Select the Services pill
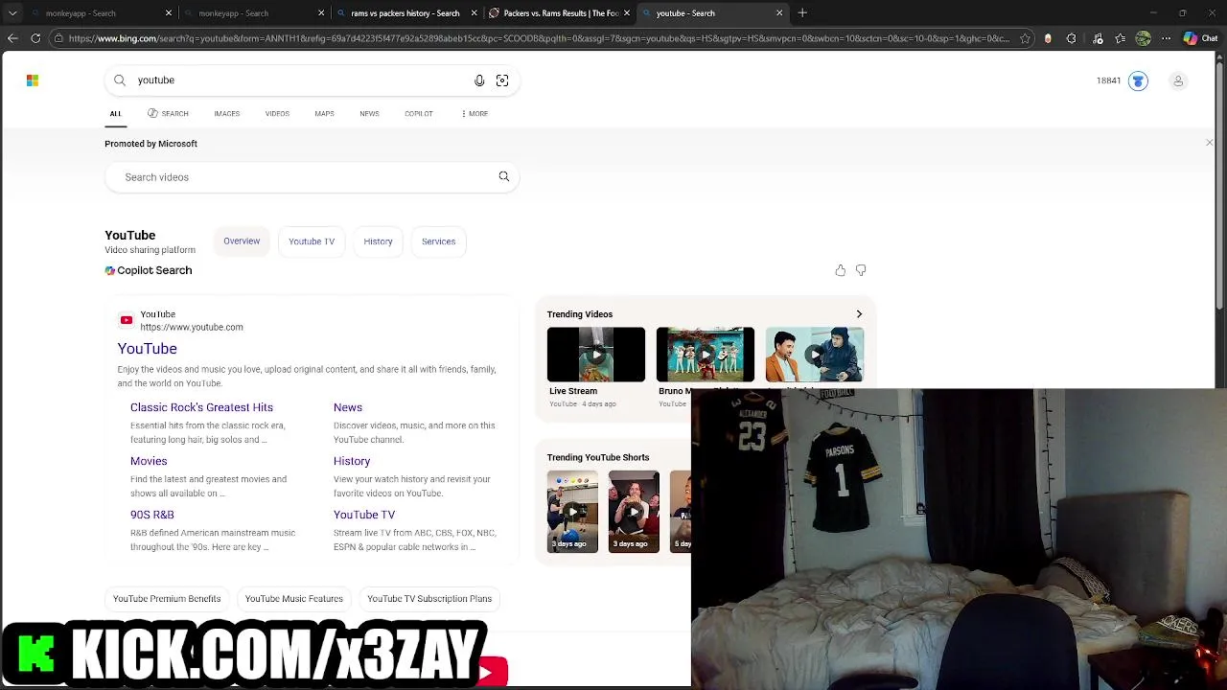 click(x=438, y=241)
